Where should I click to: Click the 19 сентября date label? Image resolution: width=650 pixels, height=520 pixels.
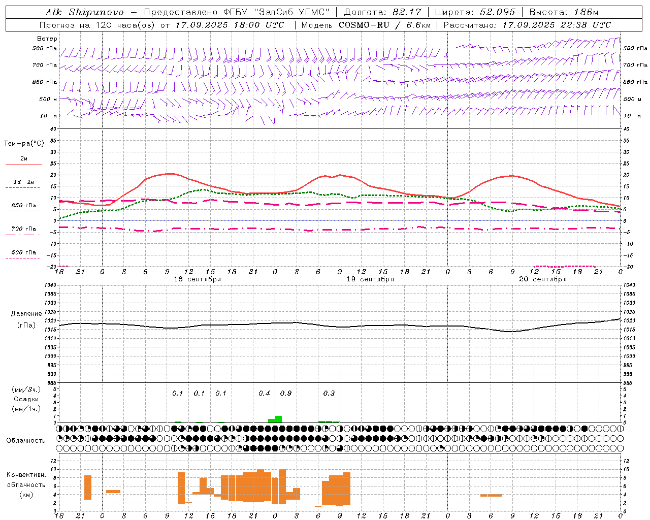click(x=370, y=279)
